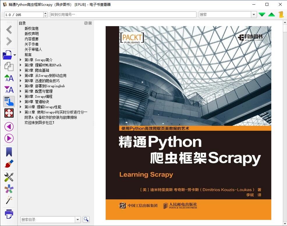
Task: Print the current ebook
Action: (x=9, y=214)
